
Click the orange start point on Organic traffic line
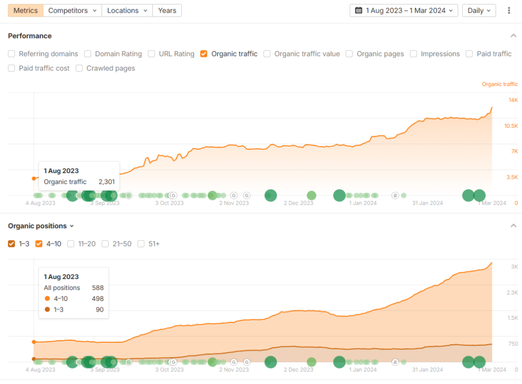click(34, 178)
